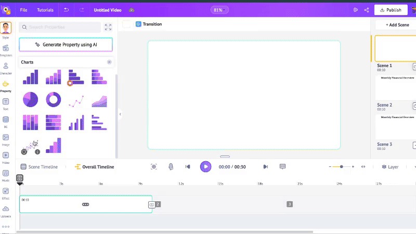
Task: Insert the area chart property
Action: (99, 101)
